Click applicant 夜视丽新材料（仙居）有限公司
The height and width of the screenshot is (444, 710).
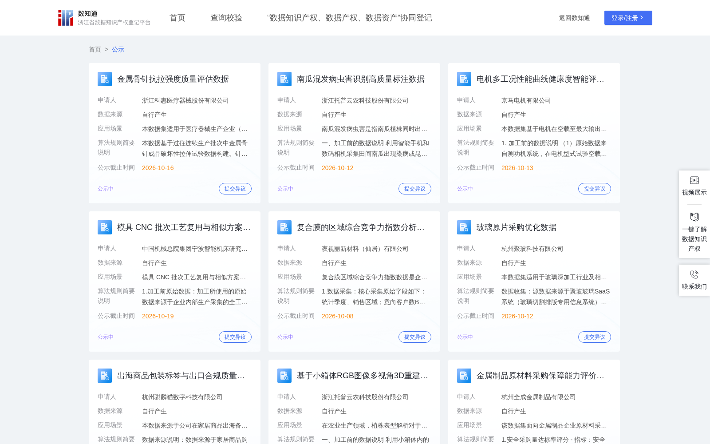tap(365, 249)
